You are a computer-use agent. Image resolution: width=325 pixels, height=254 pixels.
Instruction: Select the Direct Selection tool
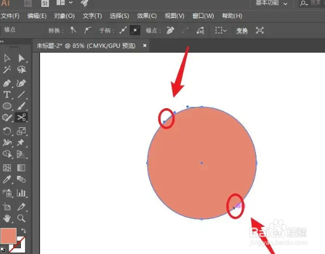(21, 58)
